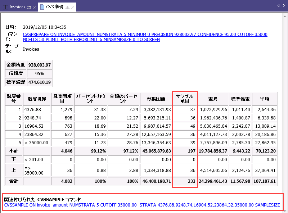288x213 pixels.
Task: Pin the Invoices tab
Action: (29, 7)
